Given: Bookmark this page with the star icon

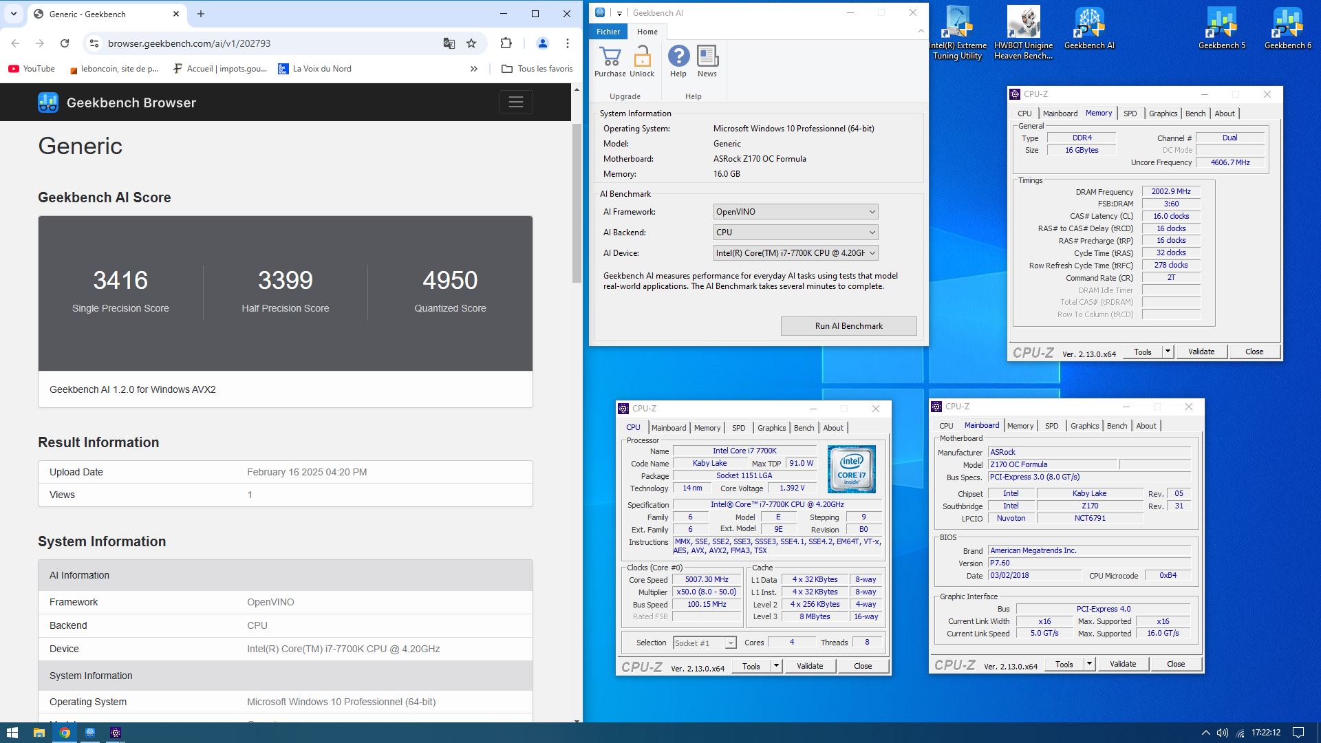Looking at the screenshot, I should pos(471,43).
